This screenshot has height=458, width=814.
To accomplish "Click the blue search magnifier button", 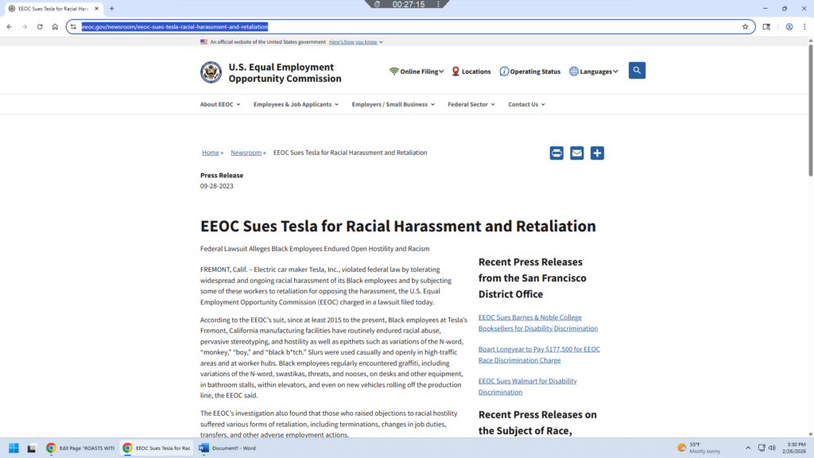I will pos(637,71).
